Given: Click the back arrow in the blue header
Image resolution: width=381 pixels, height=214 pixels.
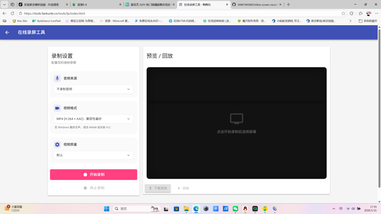Looking at the screenshot, I should pyautogui.click(x=7, y=32).
